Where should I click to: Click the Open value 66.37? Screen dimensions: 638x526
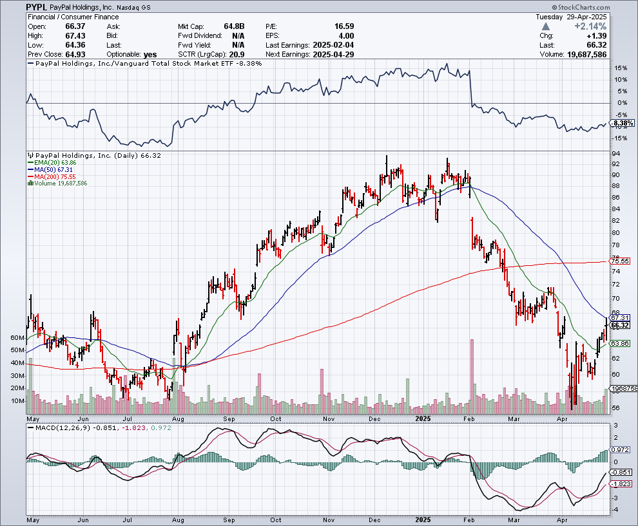(75, 26)
